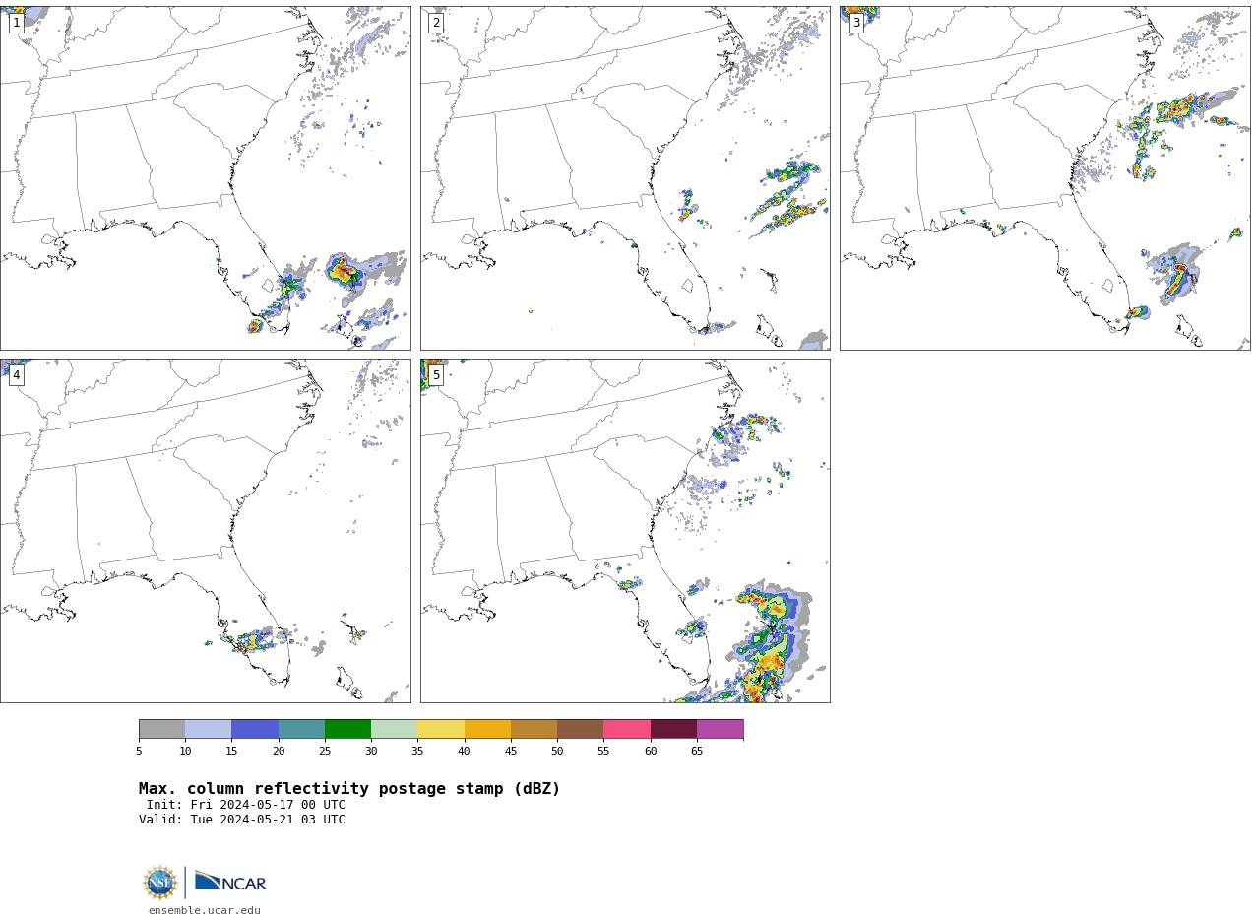The height and width of the screenshot is (922, 1260).
Task: Click the NCAR logo
Action: 230,882
